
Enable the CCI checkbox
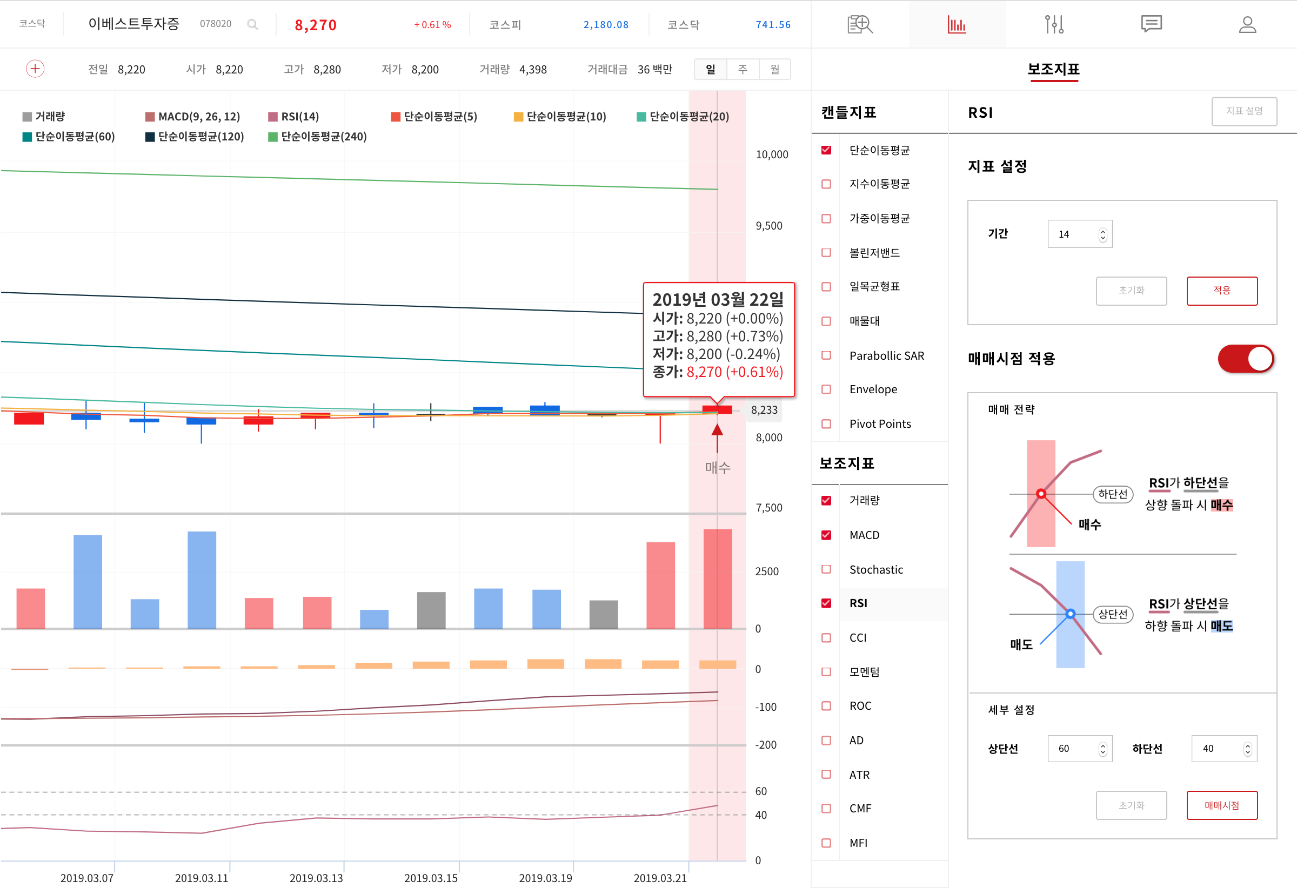(x=826, y=637)
